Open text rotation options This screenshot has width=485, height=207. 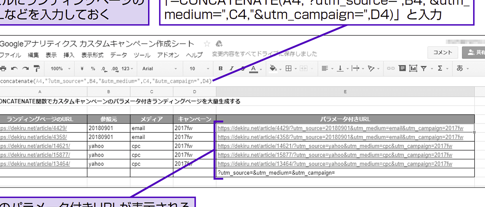[371, 69]
